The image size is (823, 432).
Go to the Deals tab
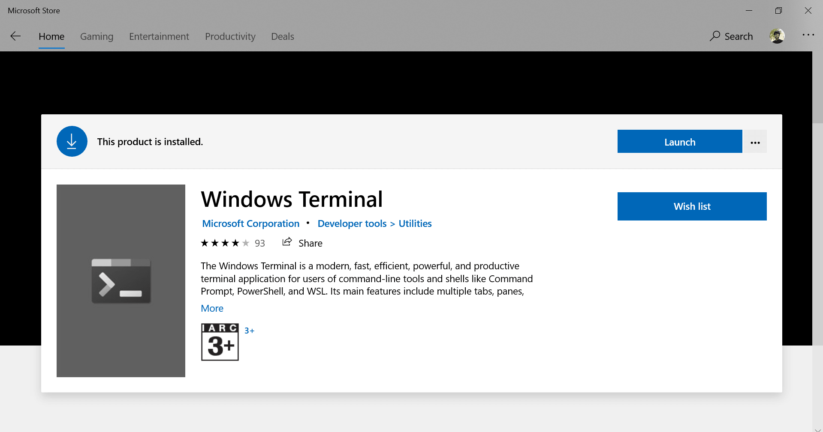coord(283,36)
